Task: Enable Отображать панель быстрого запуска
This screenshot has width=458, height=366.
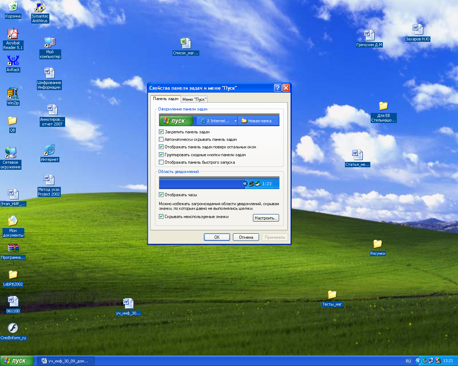Action: tap(161, 162)
